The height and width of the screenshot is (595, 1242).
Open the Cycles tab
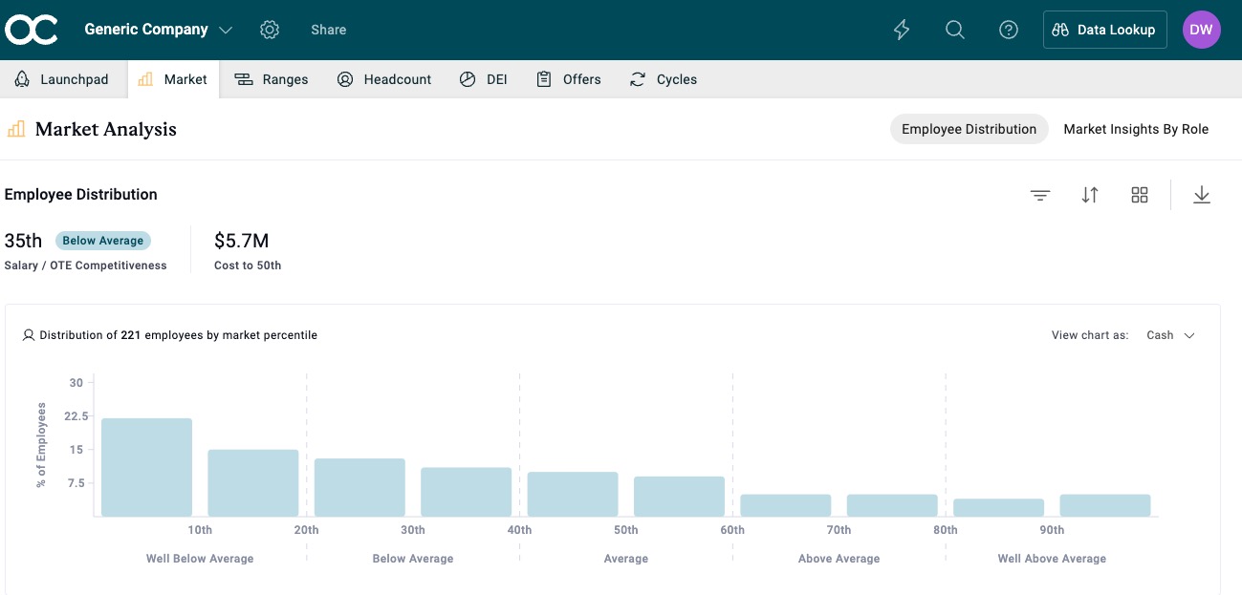click(x=664, y=79)
